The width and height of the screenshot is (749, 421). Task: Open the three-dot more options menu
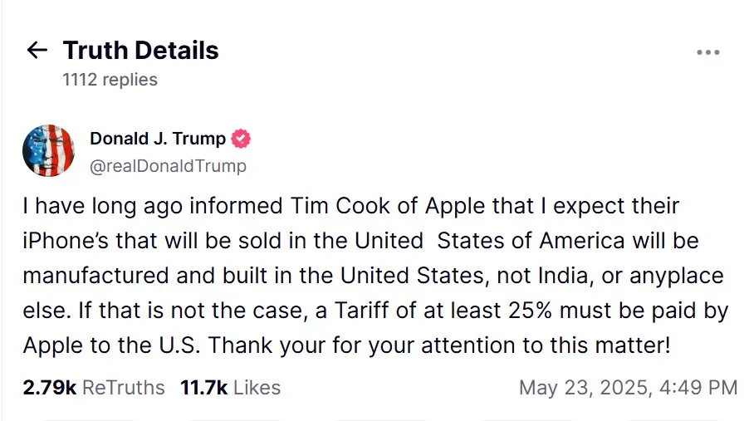point(707,52)
